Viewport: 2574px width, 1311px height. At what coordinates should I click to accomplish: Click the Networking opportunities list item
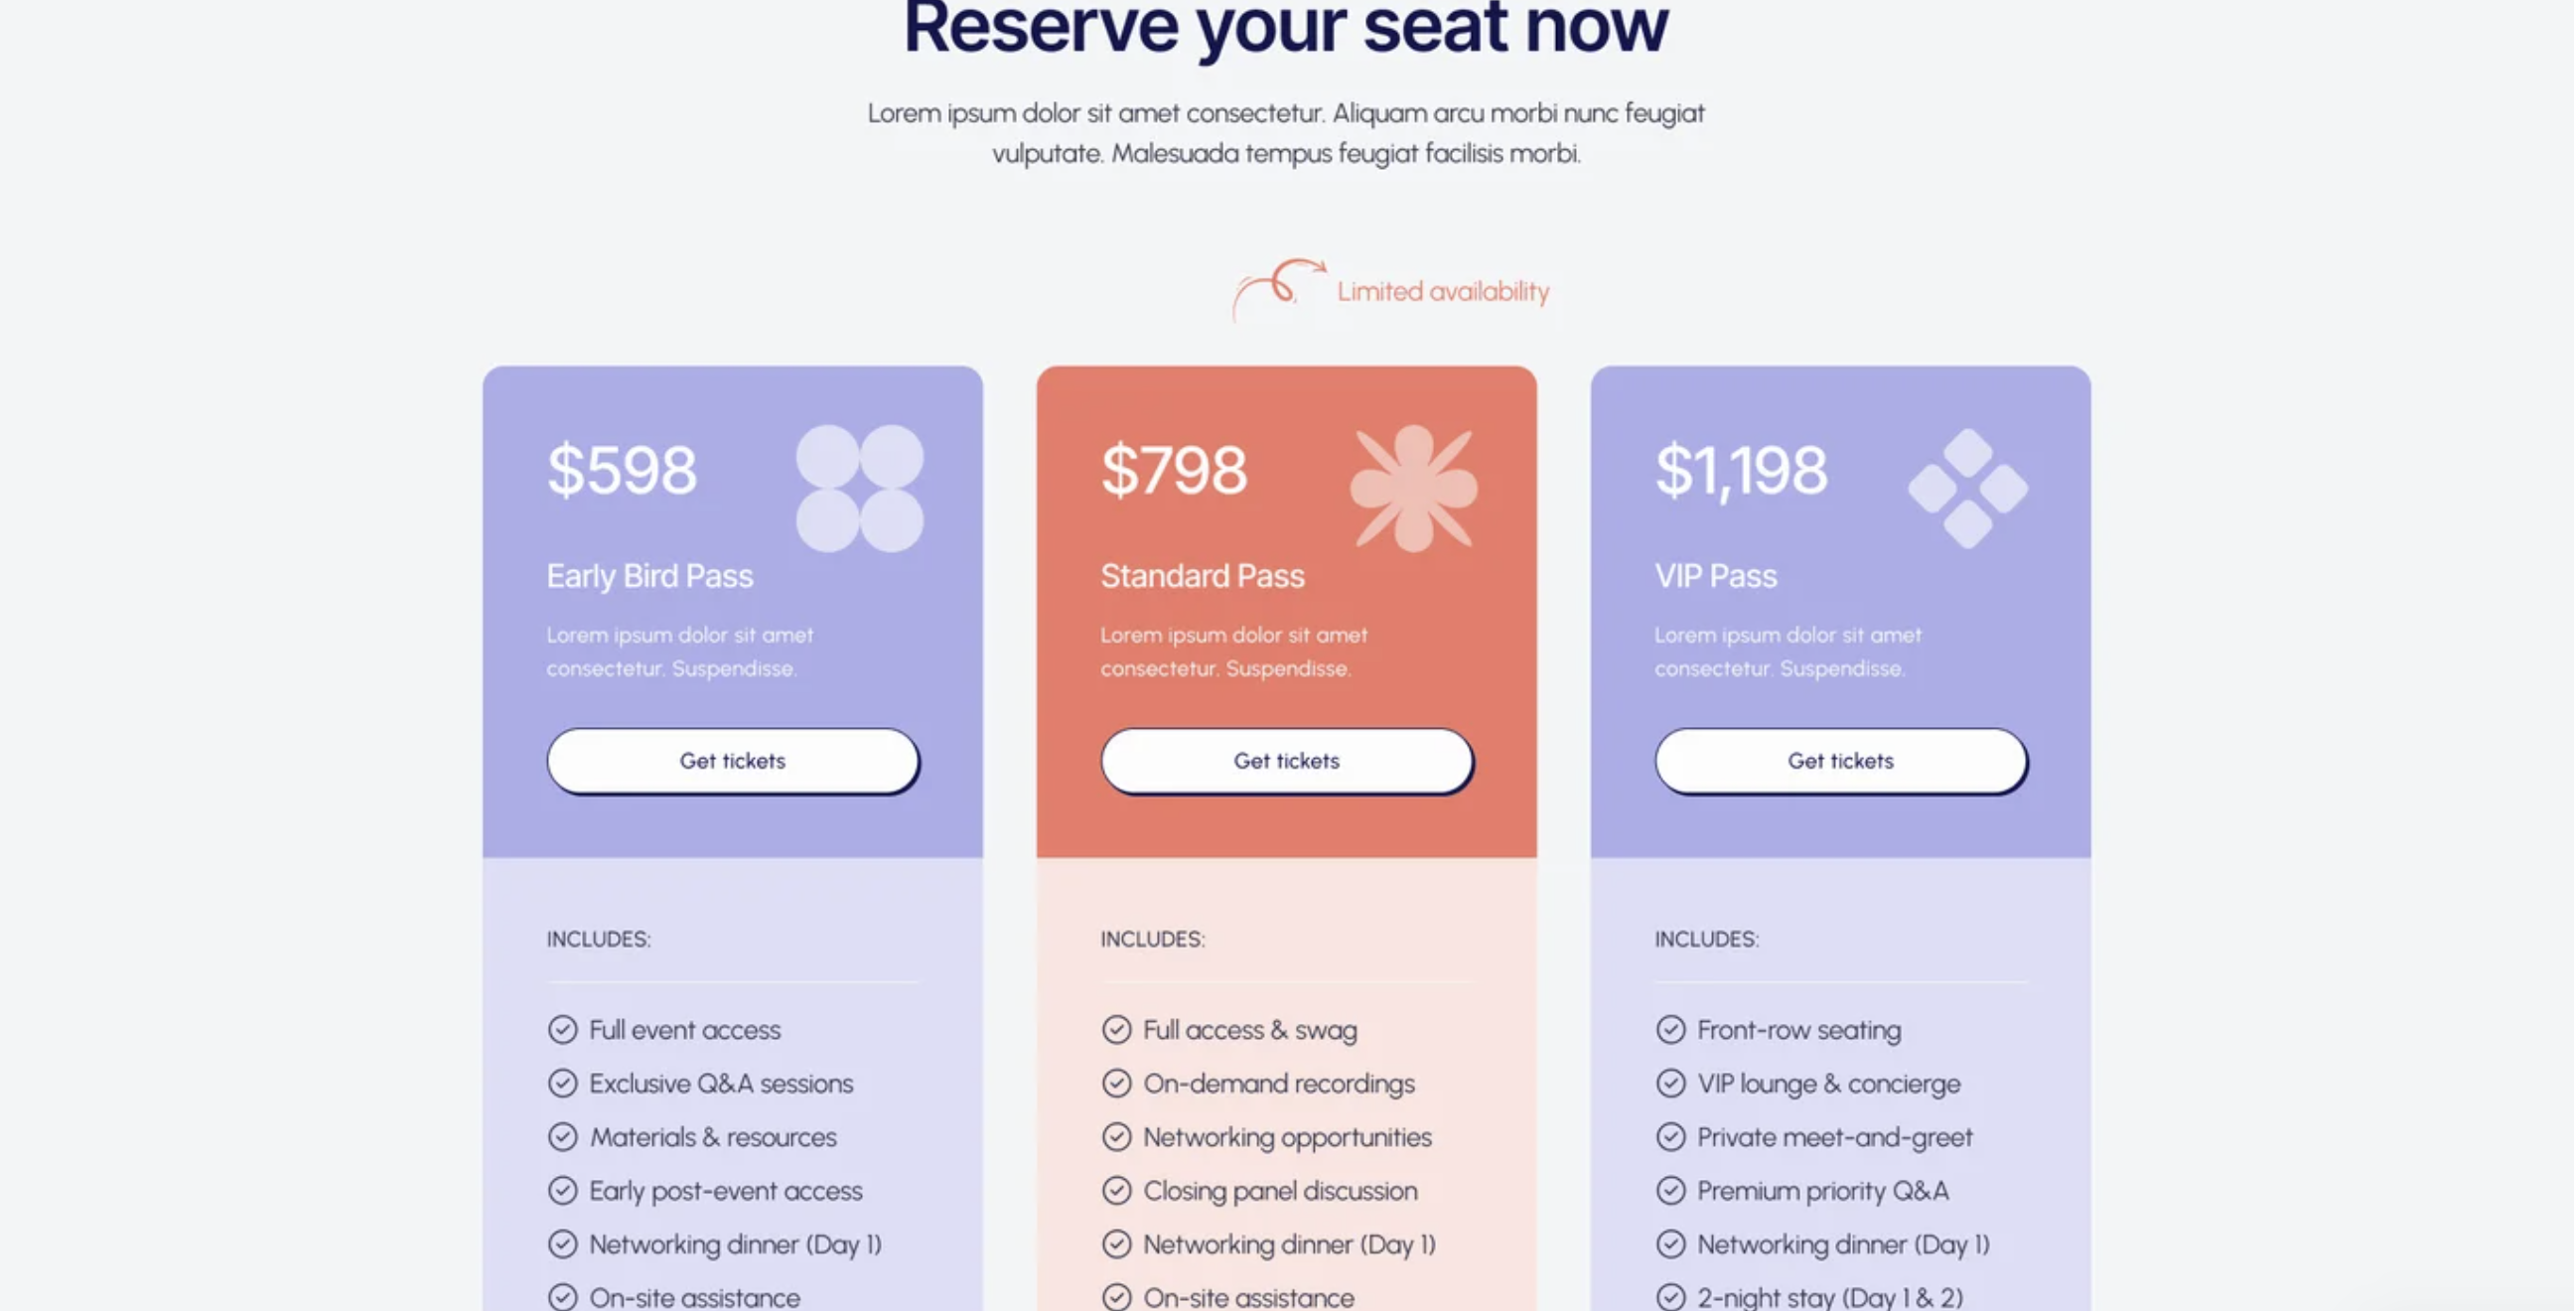pyautogui.click(x=1286, y=1137)
